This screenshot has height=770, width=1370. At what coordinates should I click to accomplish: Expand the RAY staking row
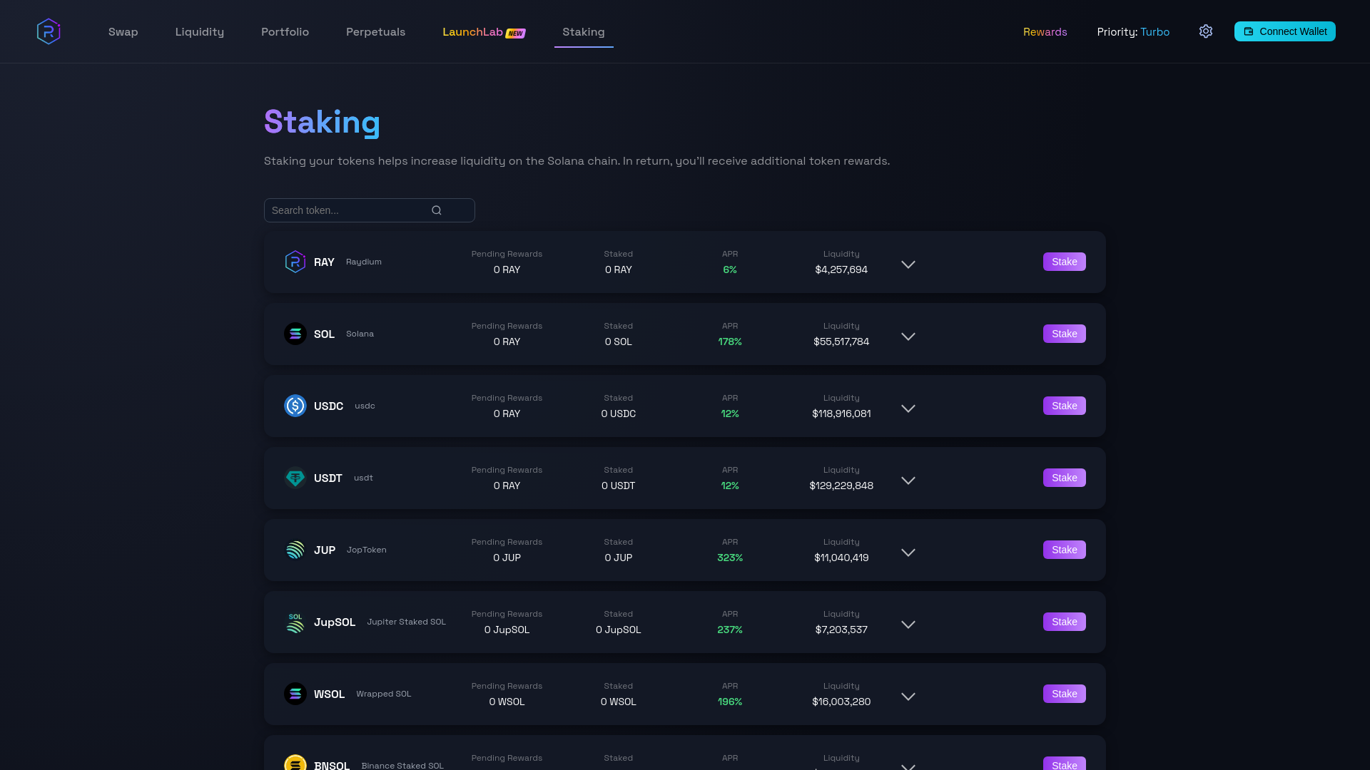tap(908, 265)
